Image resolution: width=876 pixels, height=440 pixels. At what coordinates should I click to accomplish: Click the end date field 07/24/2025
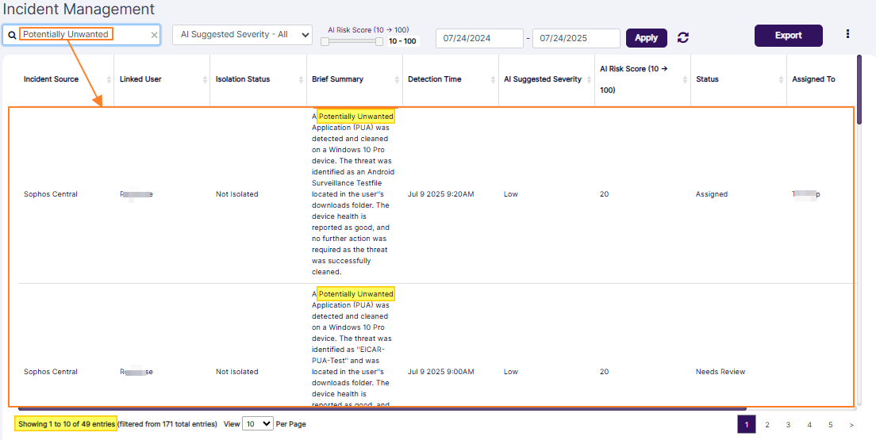575,38
